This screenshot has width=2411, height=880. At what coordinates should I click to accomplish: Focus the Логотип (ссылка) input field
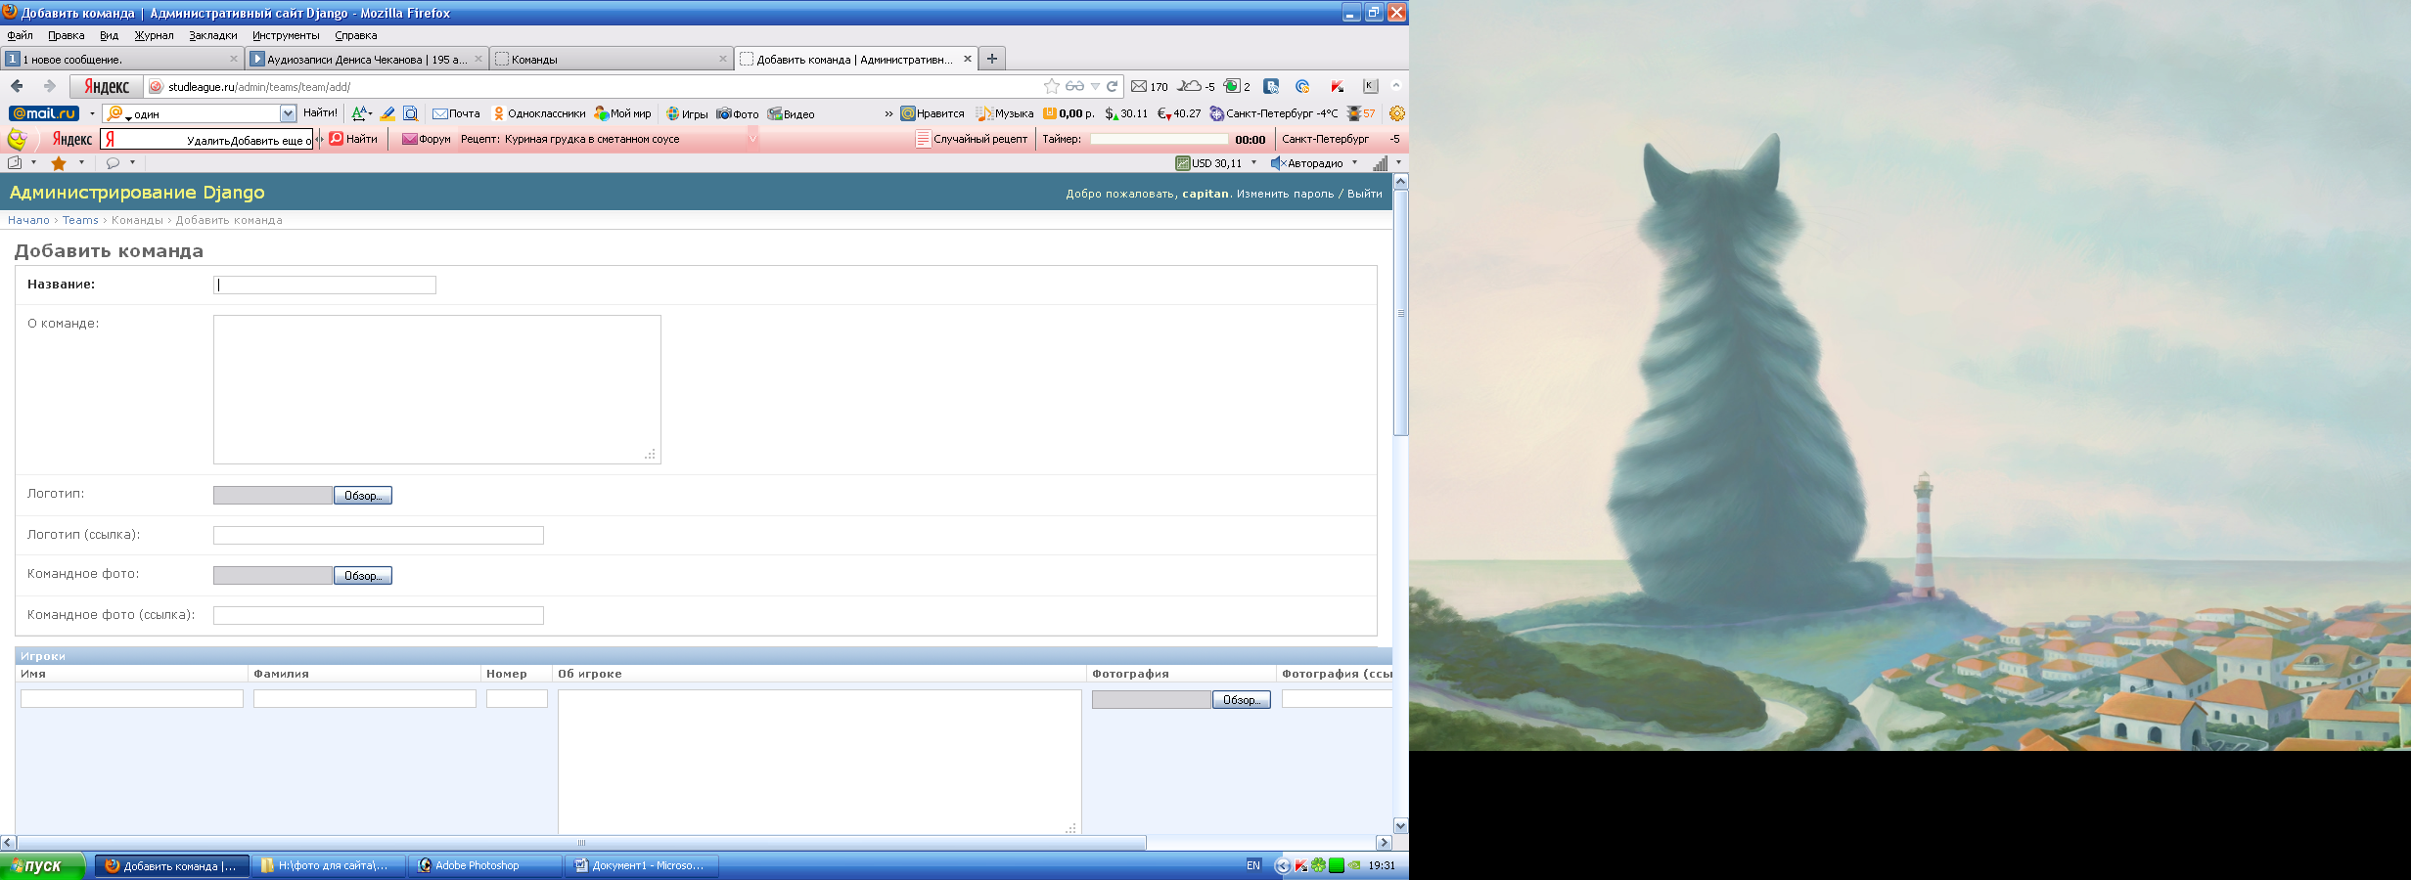(379, 535)
